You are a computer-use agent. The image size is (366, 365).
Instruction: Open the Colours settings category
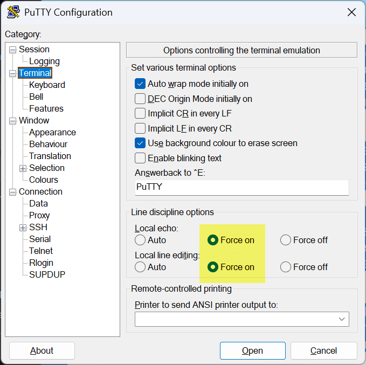point(44,180)
